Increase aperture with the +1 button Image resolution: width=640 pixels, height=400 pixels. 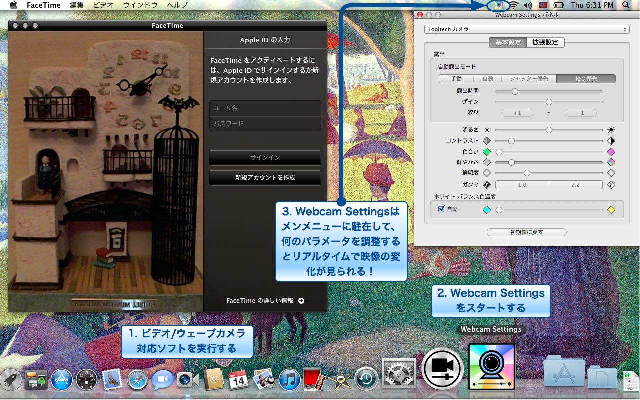point(517,113)
